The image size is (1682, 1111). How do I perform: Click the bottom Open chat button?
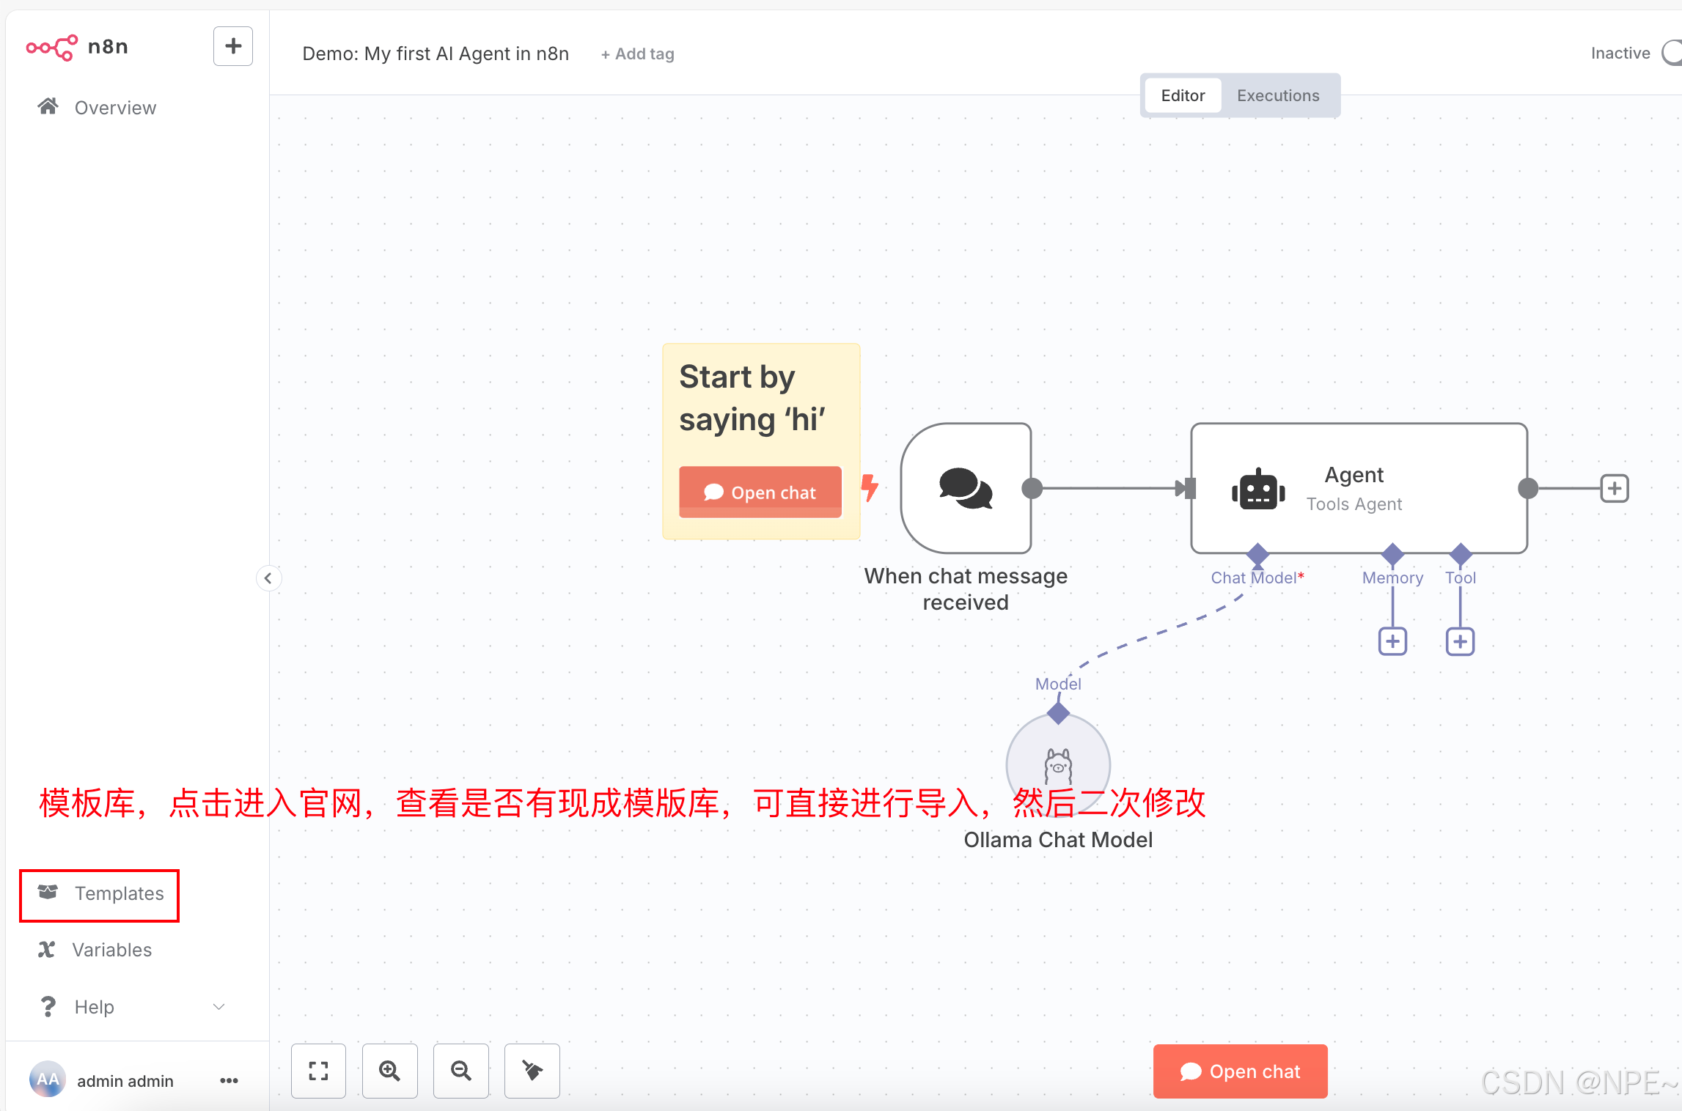pos(1240,1071)
